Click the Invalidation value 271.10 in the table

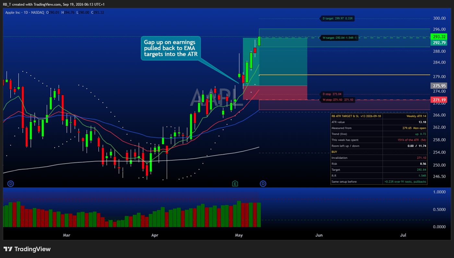tap(421, 158)
